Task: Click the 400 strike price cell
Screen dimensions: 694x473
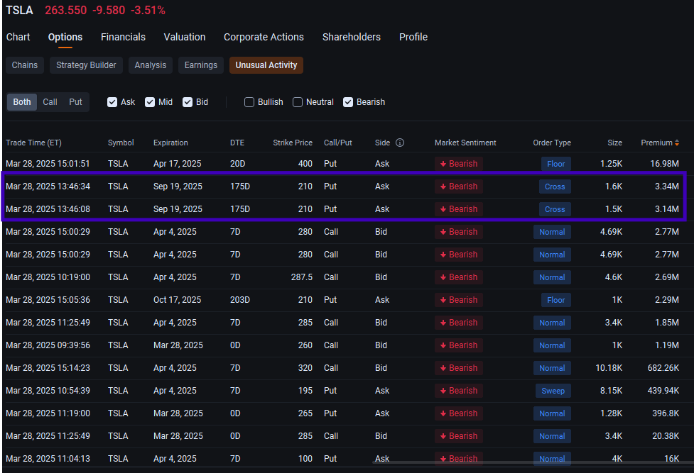Action: pos(305,164)
